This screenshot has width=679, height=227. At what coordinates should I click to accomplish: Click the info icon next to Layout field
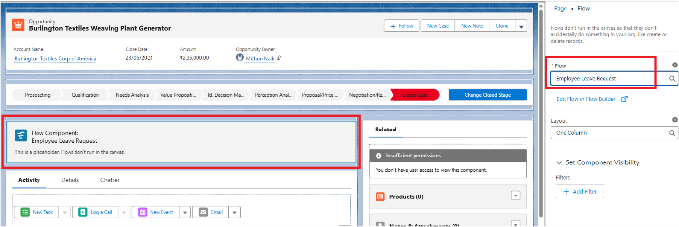[675, 120]
